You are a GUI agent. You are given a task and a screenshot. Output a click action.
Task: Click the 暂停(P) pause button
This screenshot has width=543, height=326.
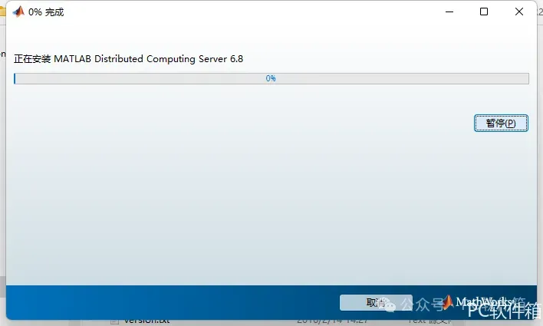click(x=501, y=123)
